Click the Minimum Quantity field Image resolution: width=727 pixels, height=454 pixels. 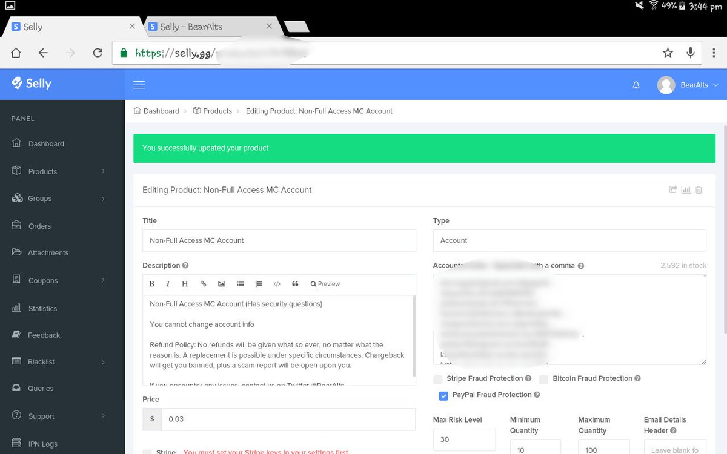pyautogui.click(x=536, y=447)
